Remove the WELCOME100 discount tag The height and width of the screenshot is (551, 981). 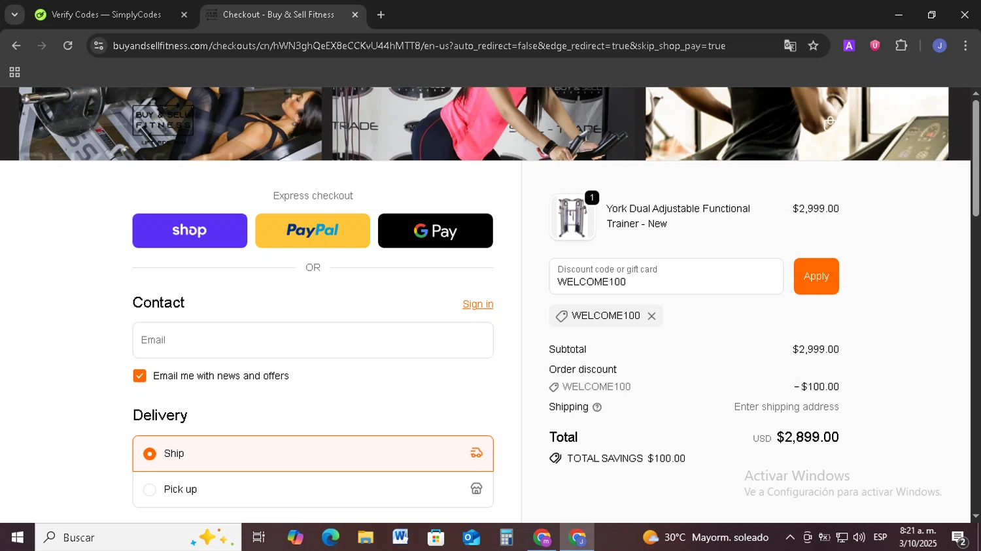coord(651,316)
